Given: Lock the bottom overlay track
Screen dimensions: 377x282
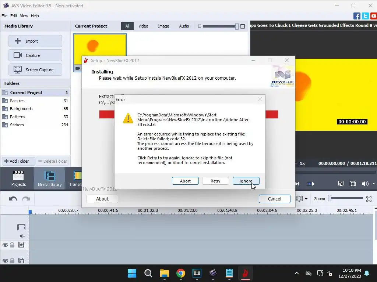Looking at the screenshot, I should (12, 260).
